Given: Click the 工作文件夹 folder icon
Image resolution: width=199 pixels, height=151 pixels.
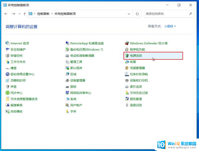Looking at the screenshot, I should pyautogui.click(x=7, y=62).
